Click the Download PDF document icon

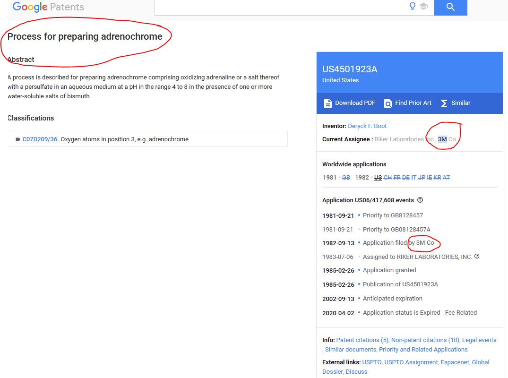click(x=327, y=103)
